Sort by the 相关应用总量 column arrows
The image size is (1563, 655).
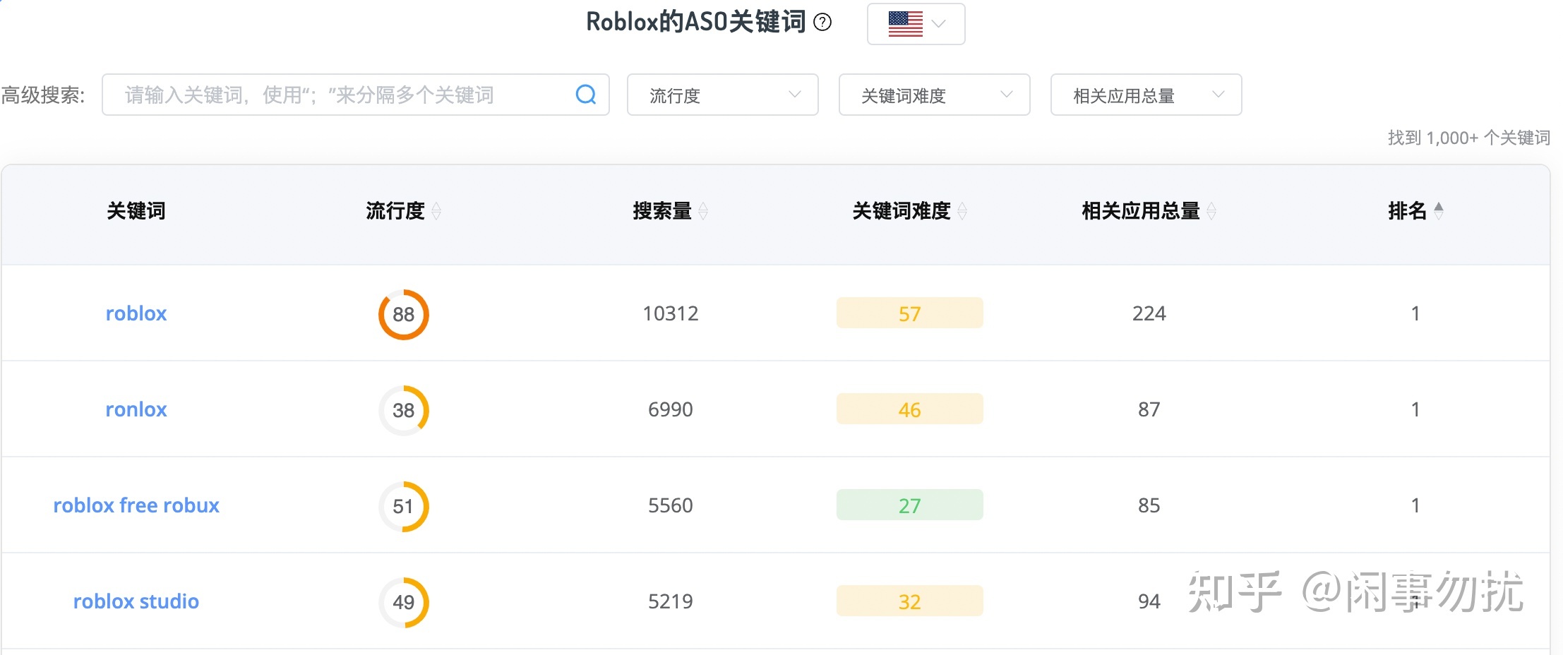click(x=1211, y=211)
